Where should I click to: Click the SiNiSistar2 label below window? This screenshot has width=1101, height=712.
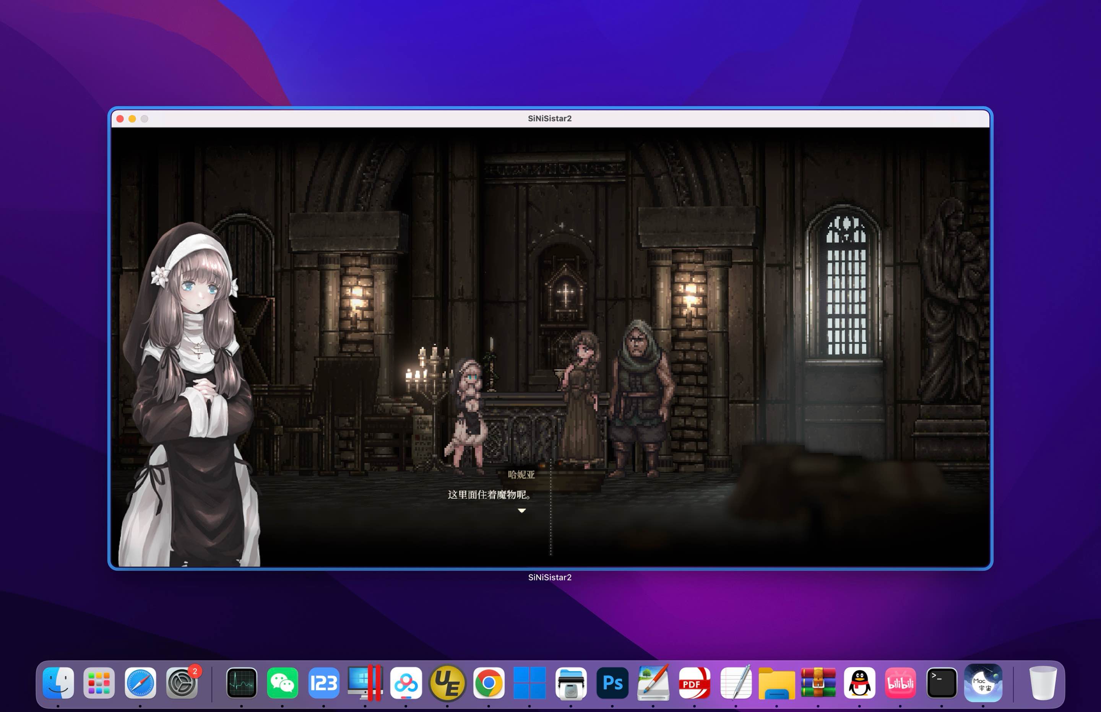click(550, 577)
